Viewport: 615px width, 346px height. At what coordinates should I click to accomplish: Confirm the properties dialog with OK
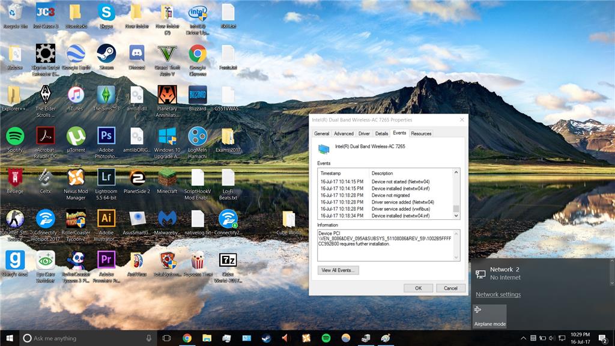point(418,288)
